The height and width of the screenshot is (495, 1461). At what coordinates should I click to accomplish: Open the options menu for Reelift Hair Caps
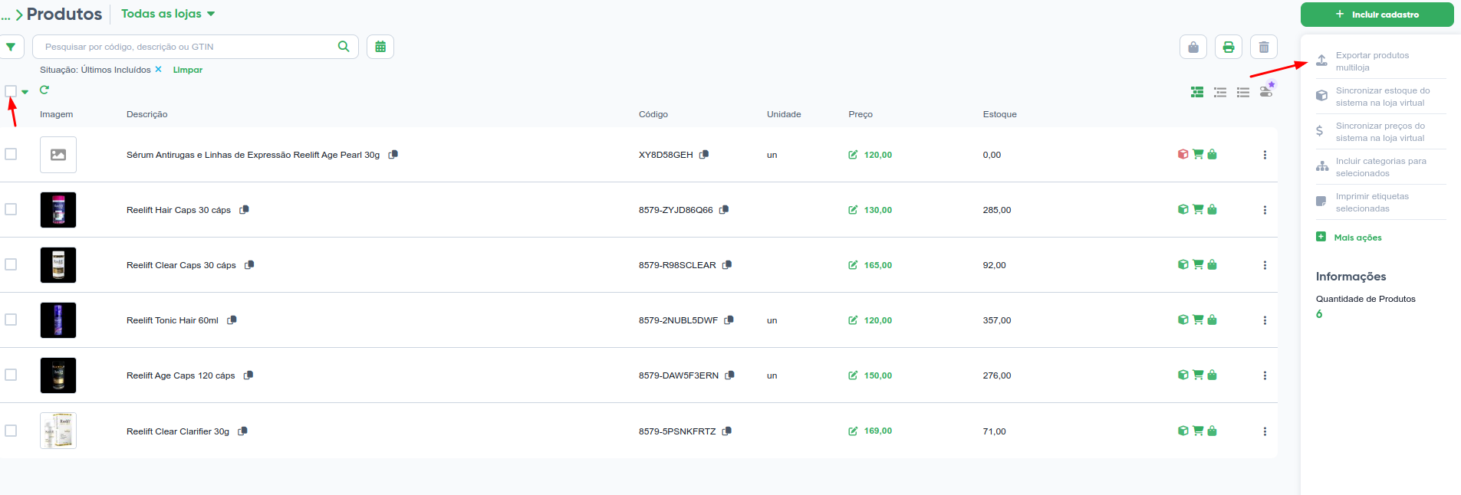click(x=1265, y=210)
